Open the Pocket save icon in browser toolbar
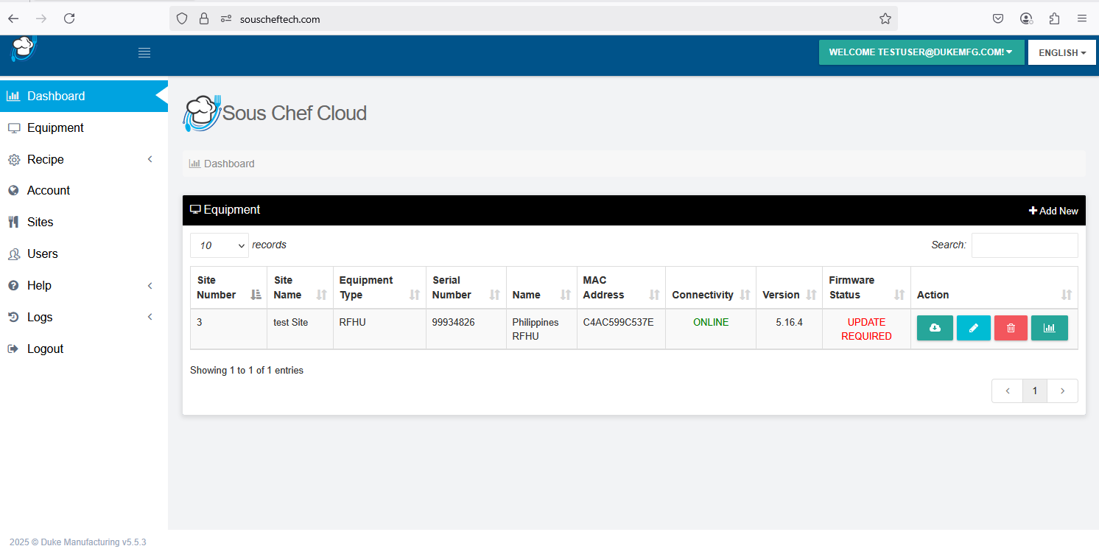 998,18
